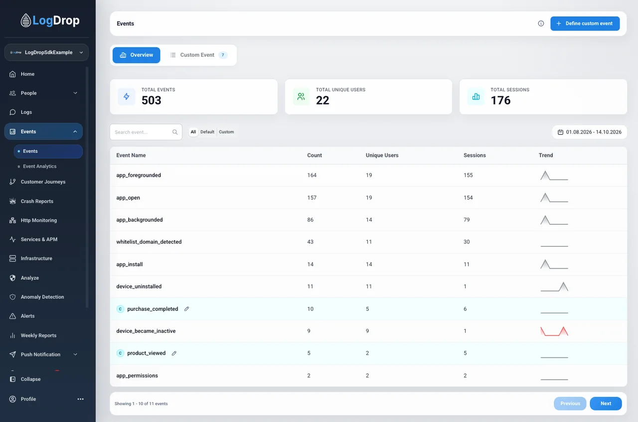
Task: Click the Alerts triangle icon
Action: pyautogui.click(x=13, y=316)
